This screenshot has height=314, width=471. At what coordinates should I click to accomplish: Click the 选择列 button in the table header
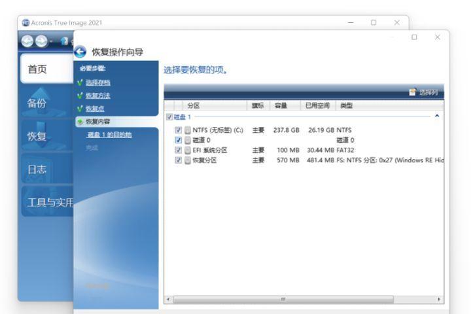tap(424, 92)
